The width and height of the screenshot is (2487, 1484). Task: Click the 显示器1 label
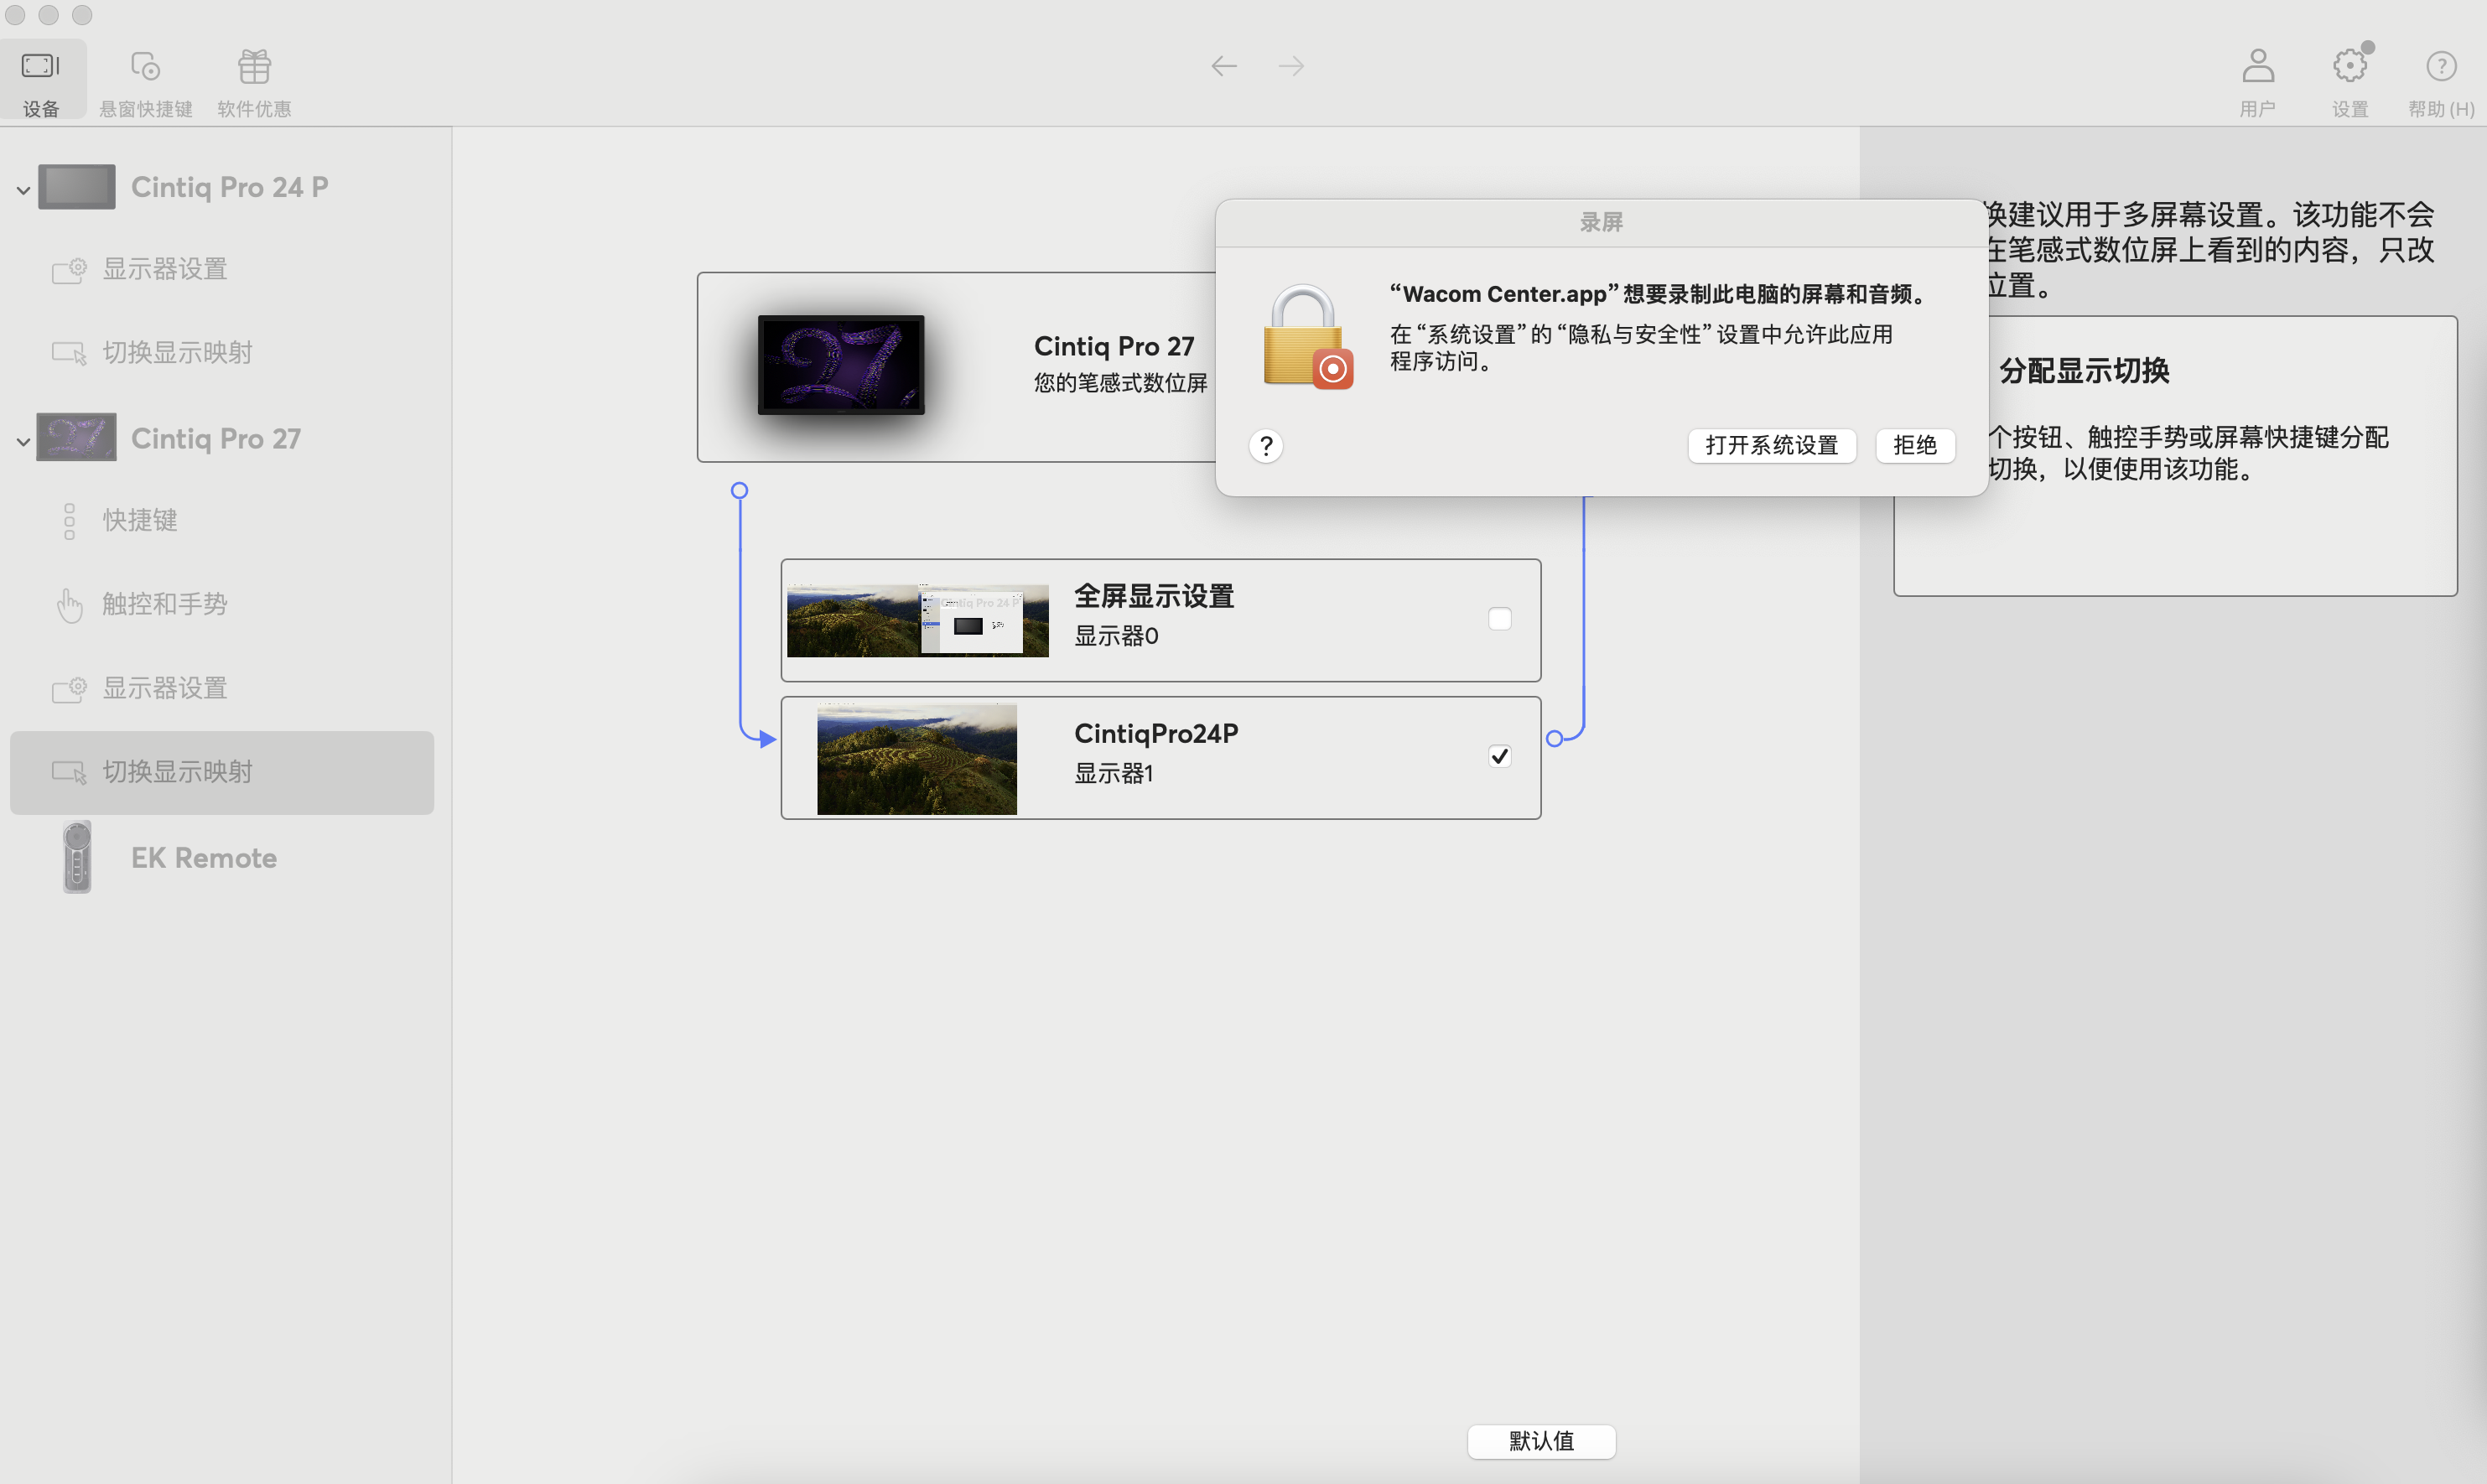point(1113,773)
